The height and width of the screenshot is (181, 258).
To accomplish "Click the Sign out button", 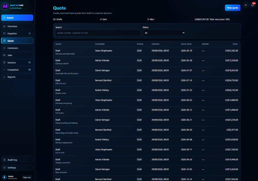I will [27, 177].
